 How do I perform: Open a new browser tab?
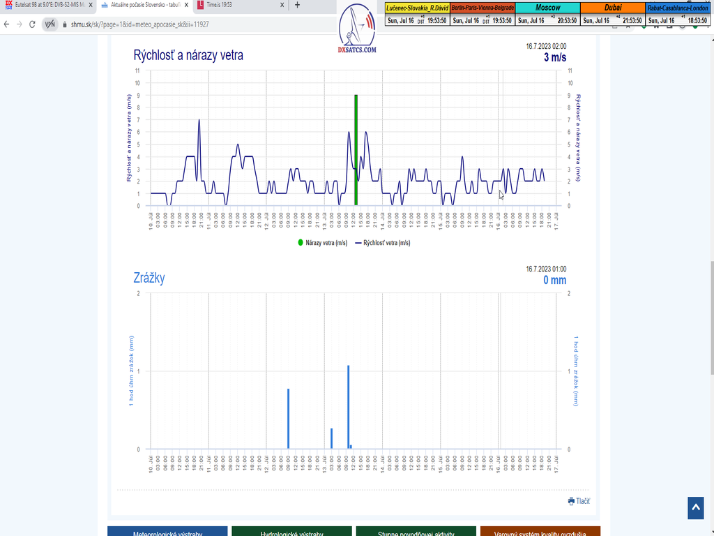297,5
